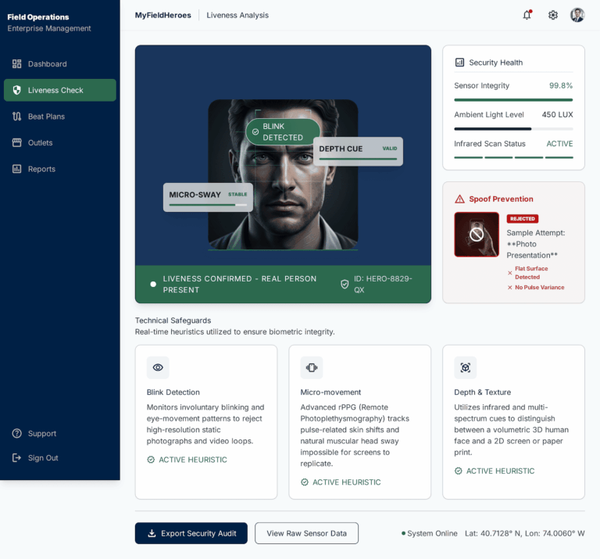The image size is (600, 559).
Task: Click the Micro-movement card title
Action: tap(330, 392)
